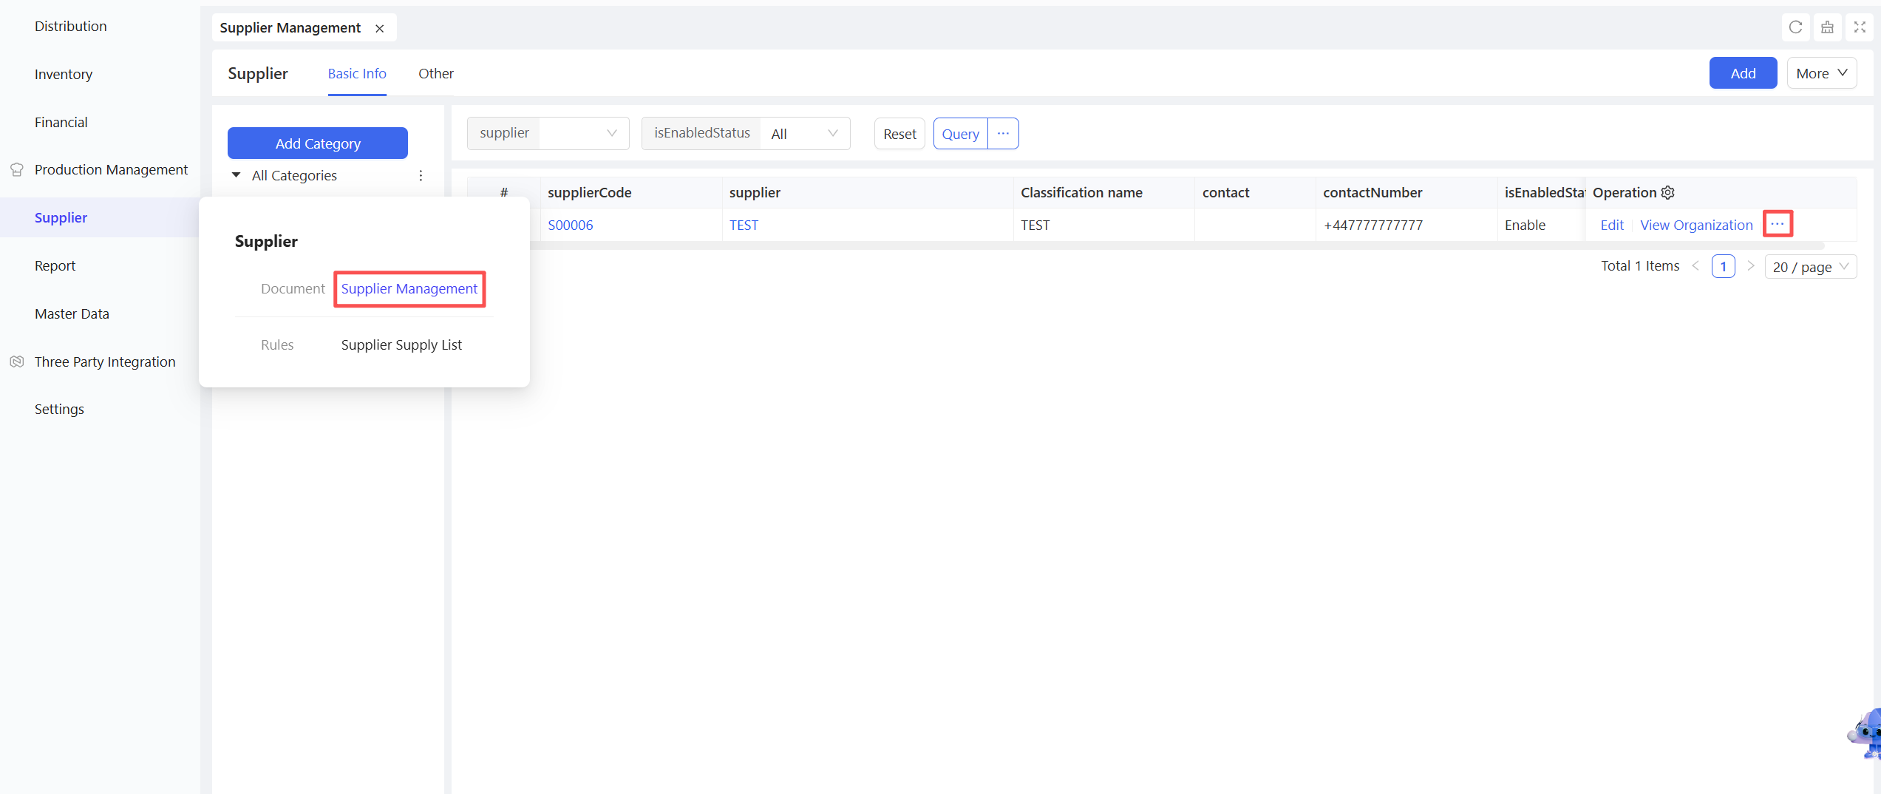Viewport: 1881px width, 794px height.
Task: Expand the isEnabledStatus dropdown
Action: (804, 134)
